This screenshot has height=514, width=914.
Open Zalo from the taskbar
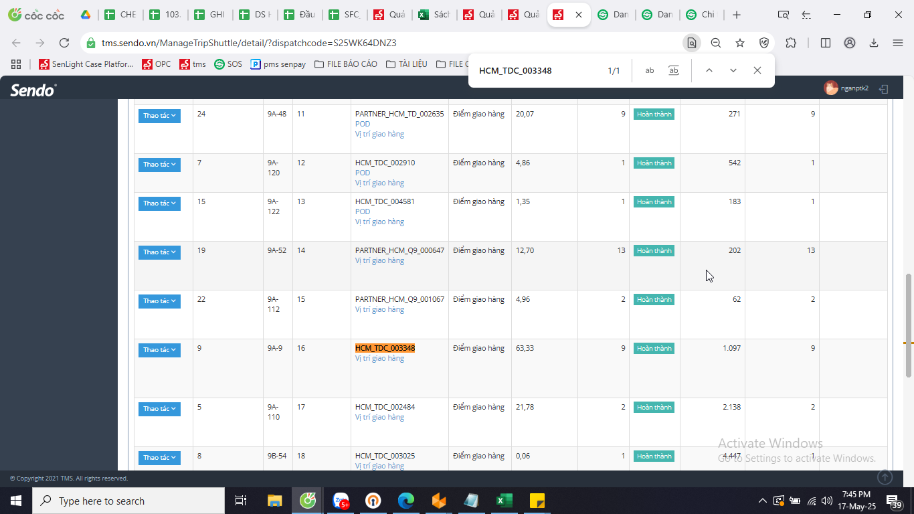click(x=341, y=501)
